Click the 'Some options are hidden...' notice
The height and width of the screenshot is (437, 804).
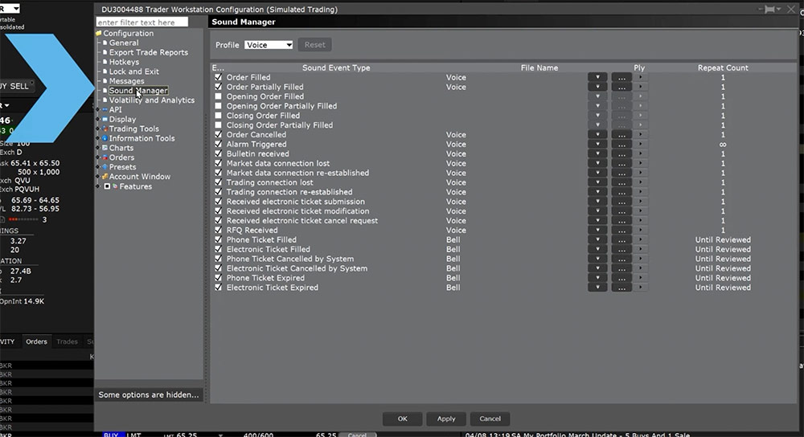(149, 394)
